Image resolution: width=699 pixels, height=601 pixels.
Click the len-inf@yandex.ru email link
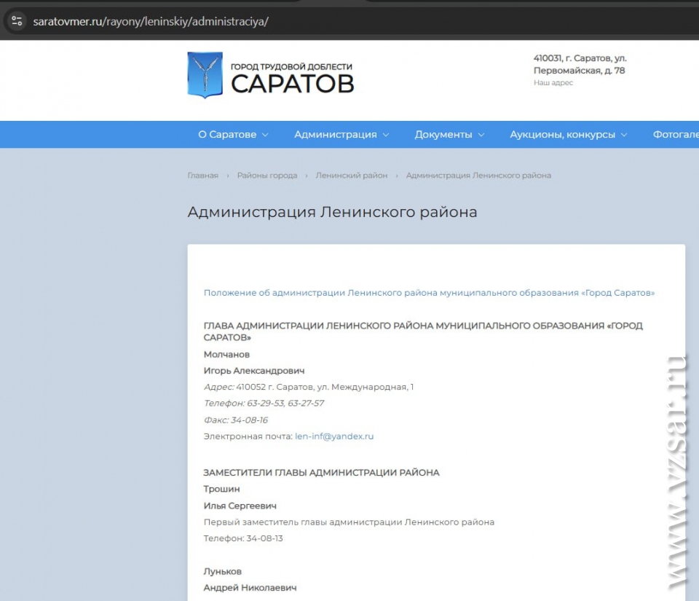[x=334, y=436]
